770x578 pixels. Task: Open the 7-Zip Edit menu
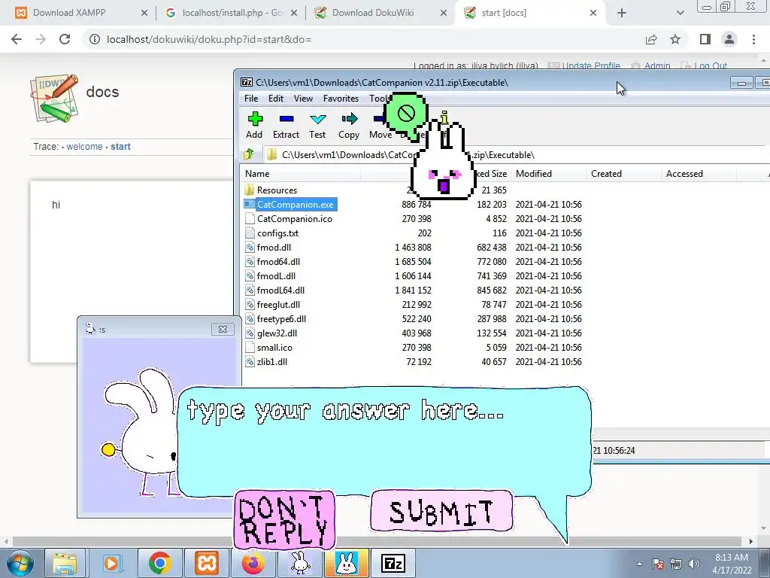click(275, 99)
